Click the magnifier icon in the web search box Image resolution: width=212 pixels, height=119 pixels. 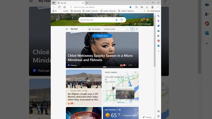[122, 20]
